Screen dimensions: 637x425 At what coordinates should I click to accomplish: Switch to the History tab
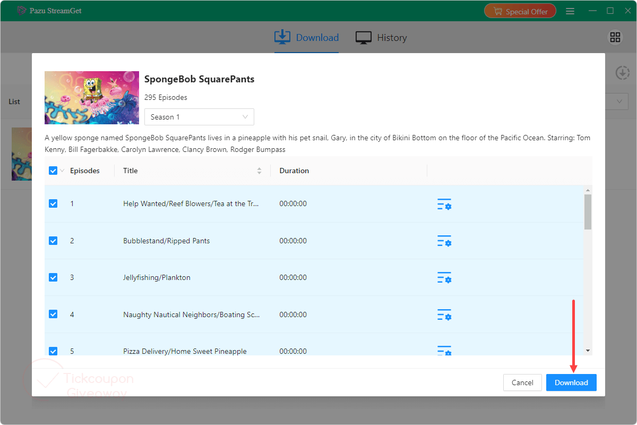pos(381,38)
